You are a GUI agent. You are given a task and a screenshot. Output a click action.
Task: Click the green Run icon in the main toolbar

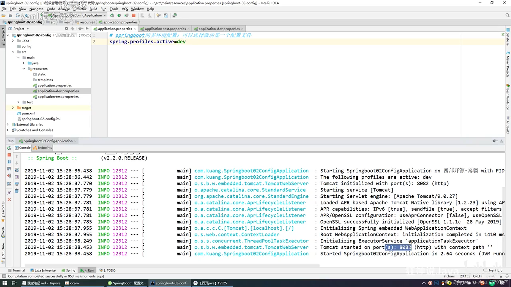point(112,15)
